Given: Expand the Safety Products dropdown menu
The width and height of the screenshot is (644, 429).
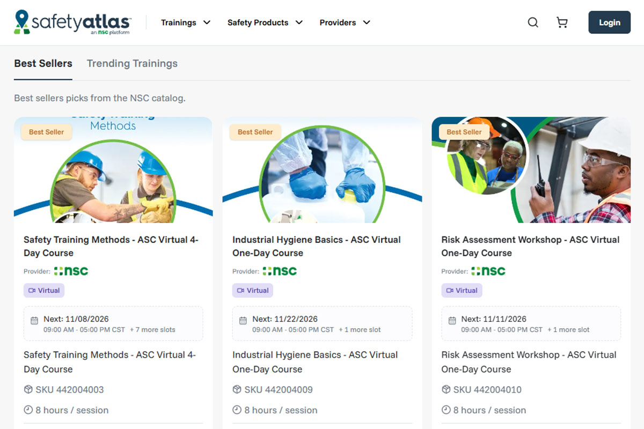Looking at the screenshot, I should tap(265, 23).
